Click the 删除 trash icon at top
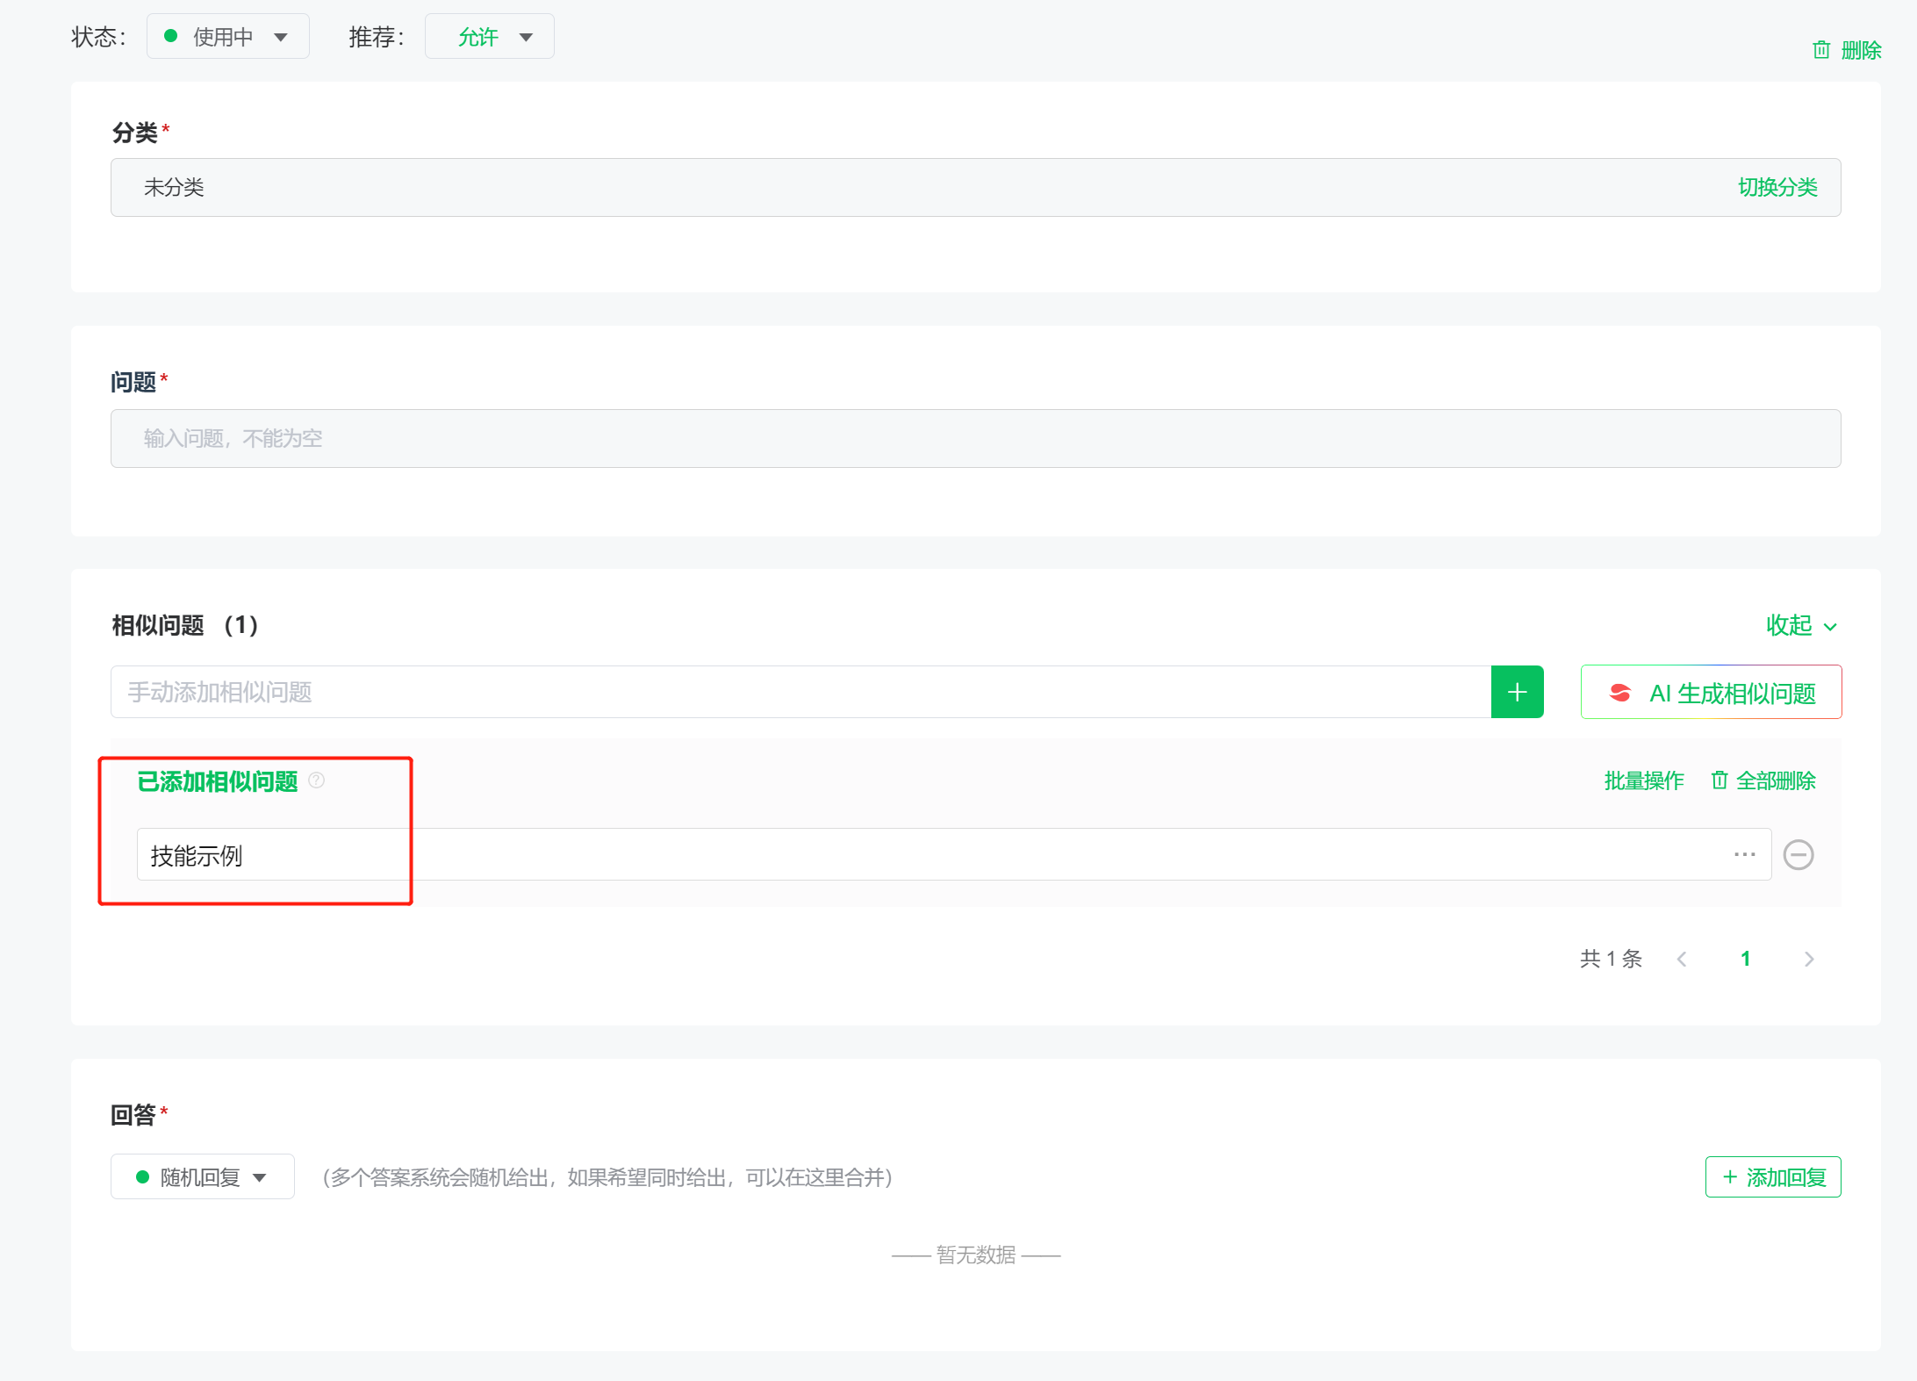Image resolution: width=1917 pixels, height=1381 pixels. point(1821,50)
